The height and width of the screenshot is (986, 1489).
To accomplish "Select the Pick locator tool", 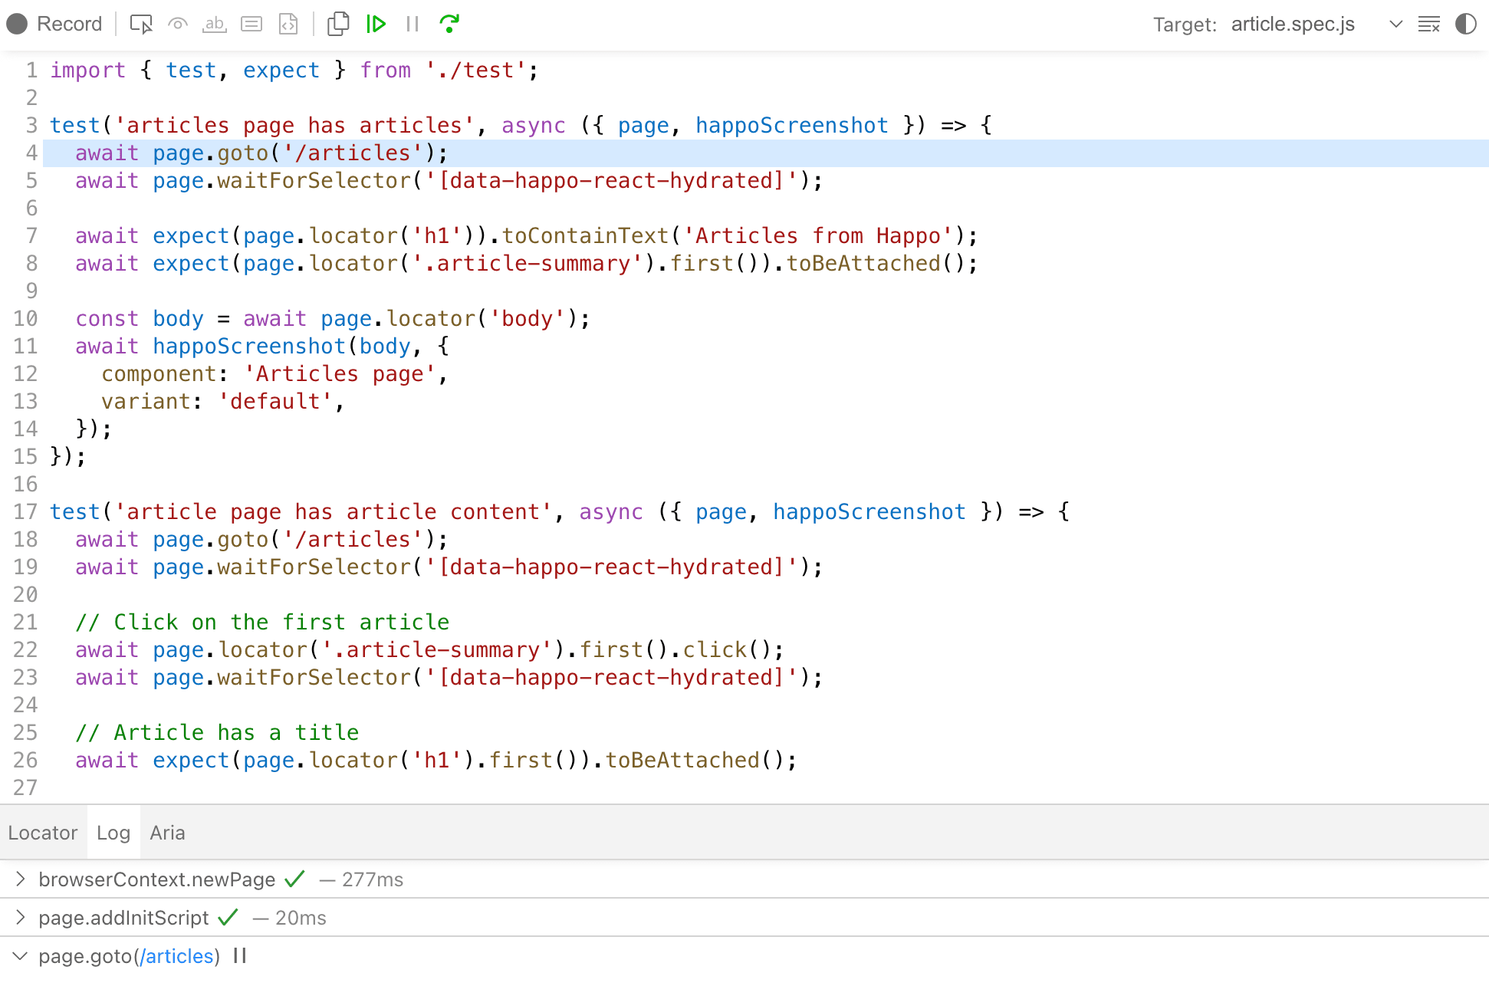I will click(140, 24).
